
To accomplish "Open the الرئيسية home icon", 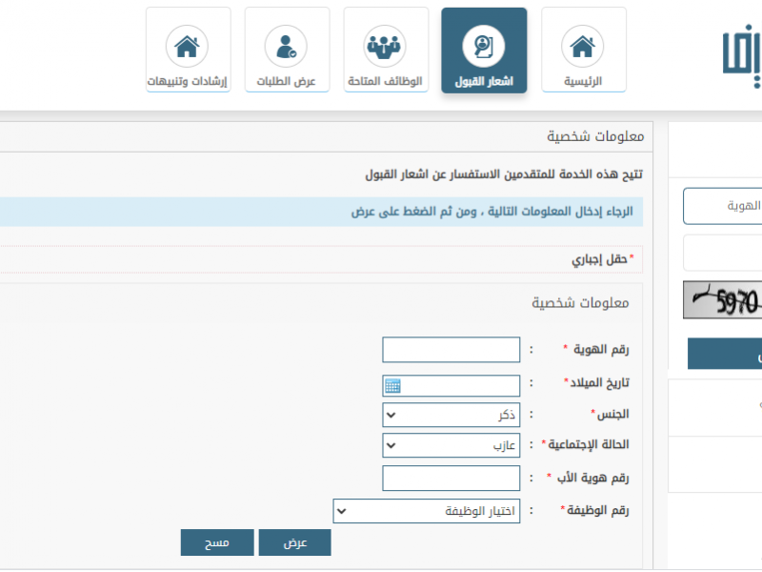I will tap(583, 47).
